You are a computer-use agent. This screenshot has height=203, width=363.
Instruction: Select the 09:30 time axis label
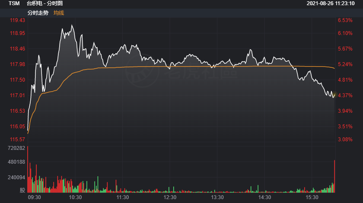[34, 197]
